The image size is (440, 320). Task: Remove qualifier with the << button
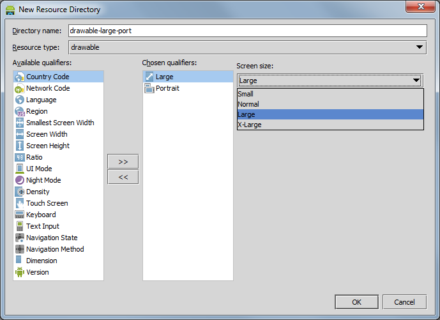(x=123, y=177)
